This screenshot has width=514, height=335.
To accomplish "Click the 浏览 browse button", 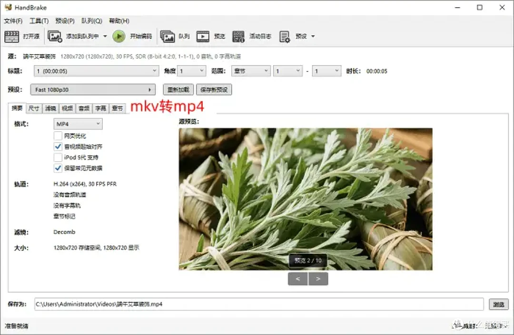I will pos(499,304).
